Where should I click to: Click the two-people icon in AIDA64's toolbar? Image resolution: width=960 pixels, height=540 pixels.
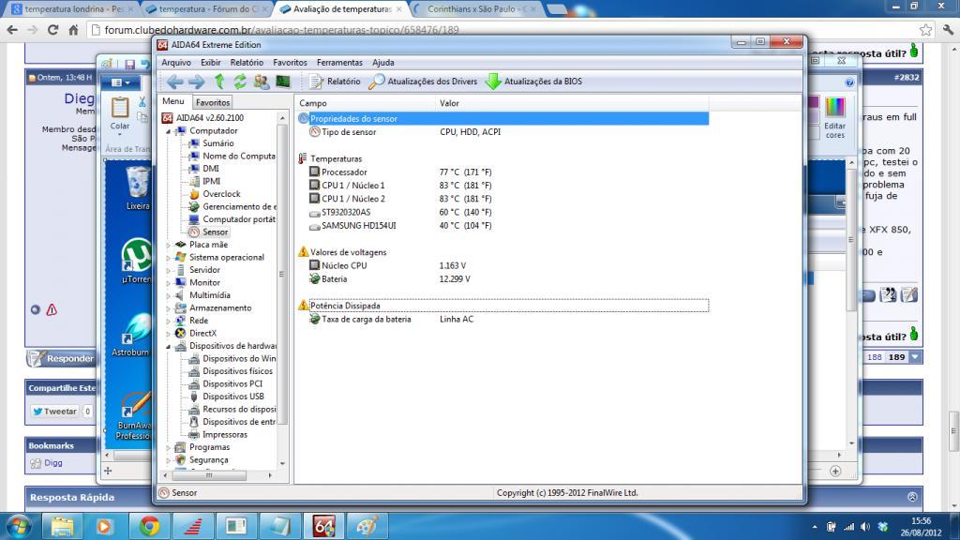262,82
